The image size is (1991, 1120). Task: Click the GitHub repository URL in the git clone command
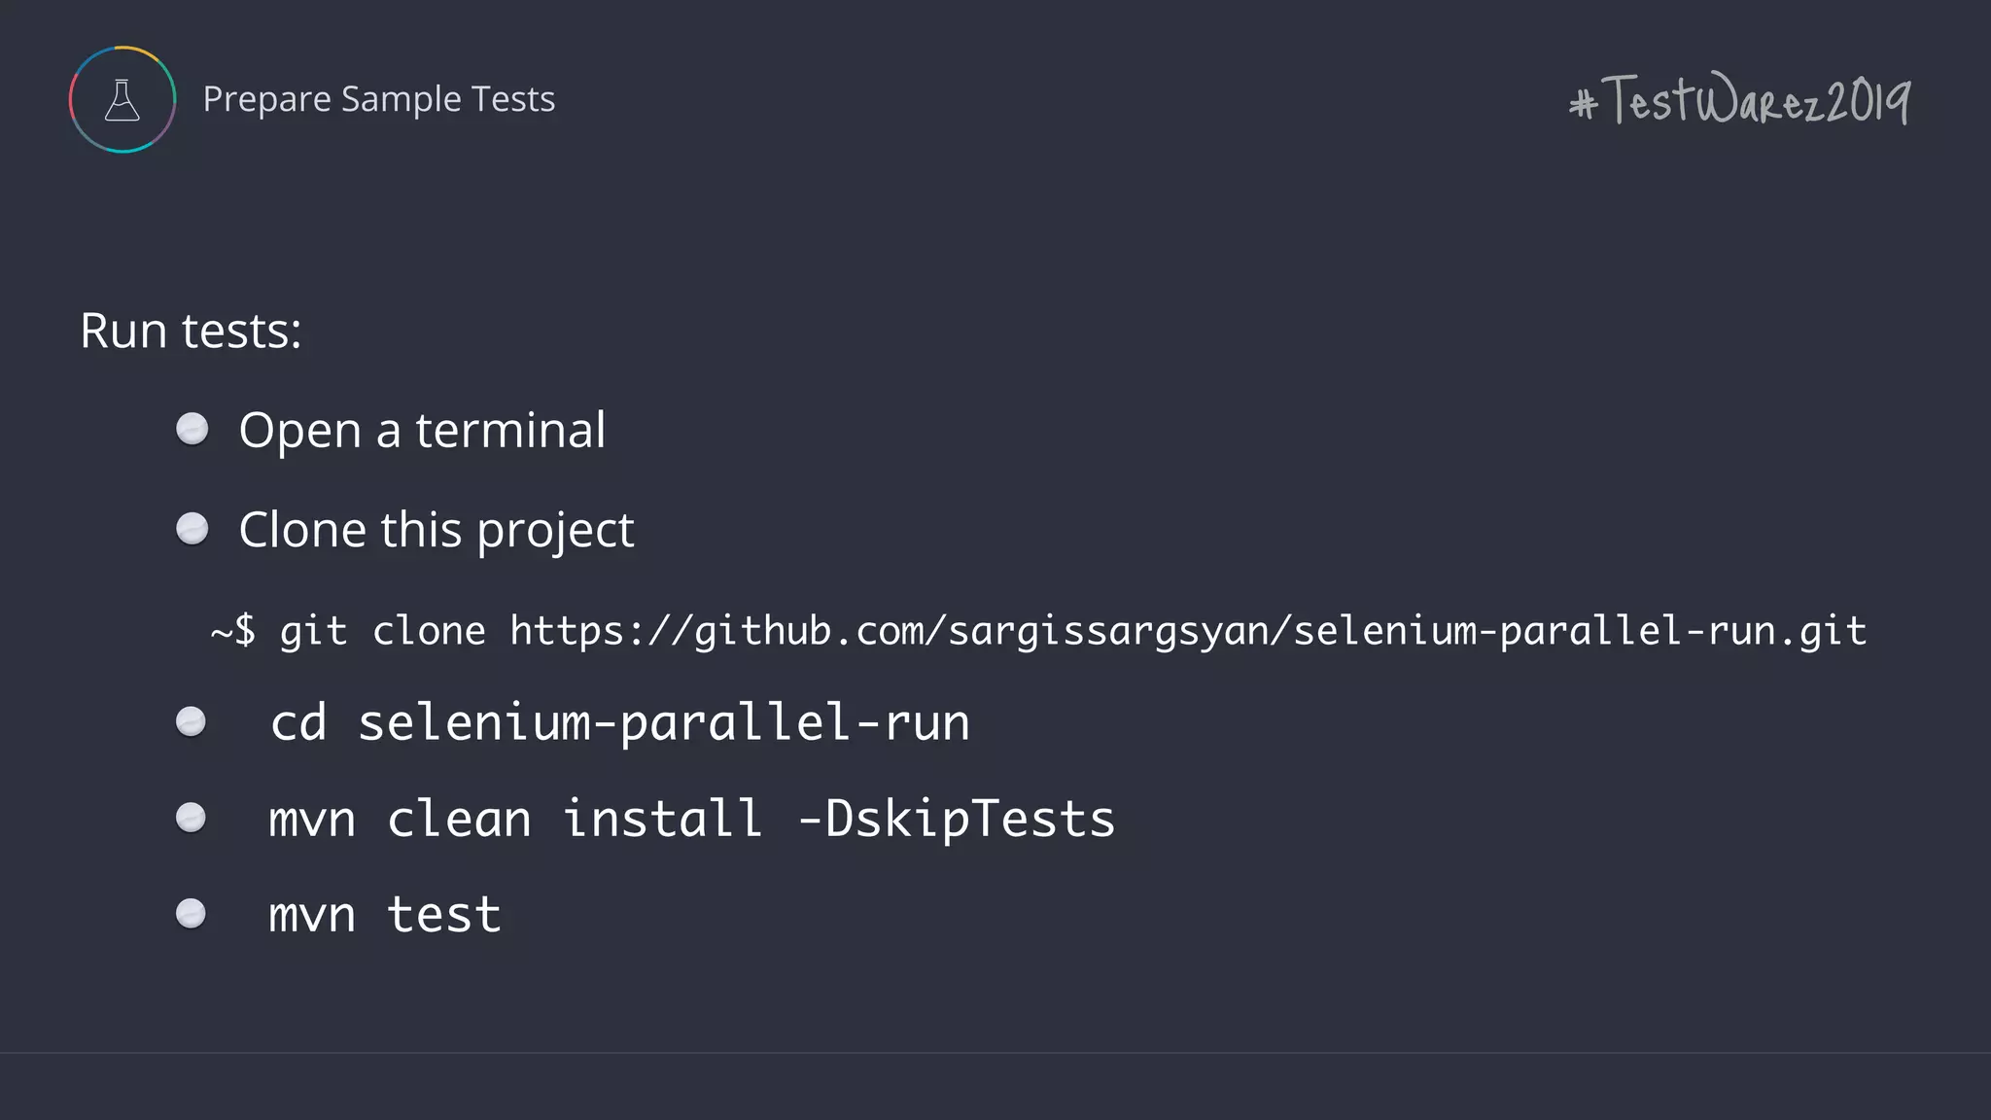pyautogui.click(x=1188, y=631)
